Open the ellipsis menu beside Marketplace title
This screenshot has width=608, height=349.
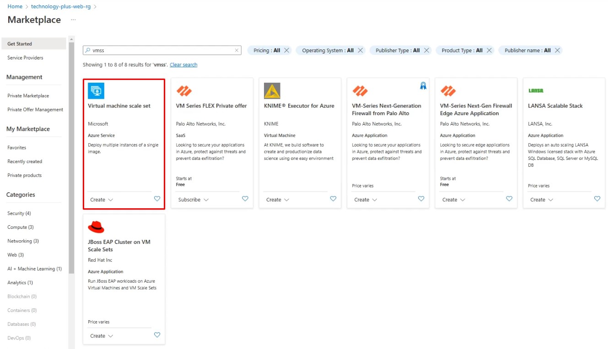point(73,20)
